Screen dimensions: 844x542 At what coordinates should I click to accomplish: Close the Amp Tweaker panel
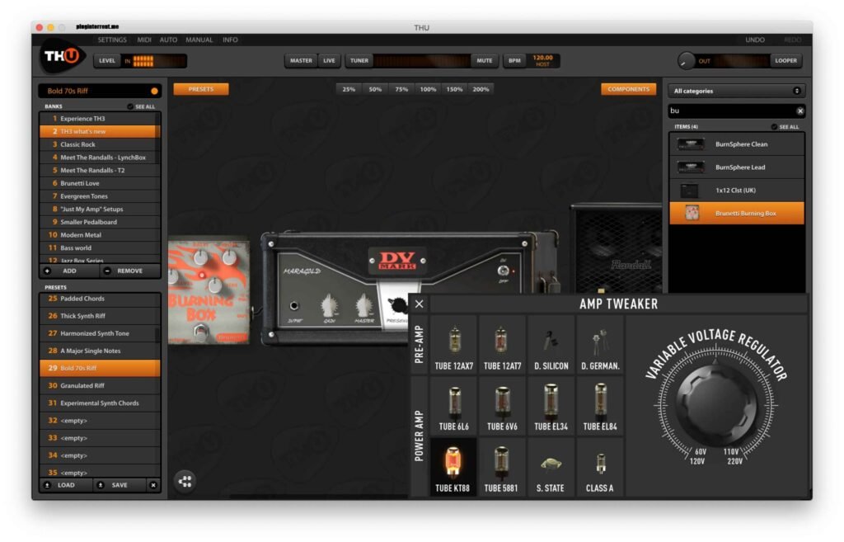[x=419, y=304]
